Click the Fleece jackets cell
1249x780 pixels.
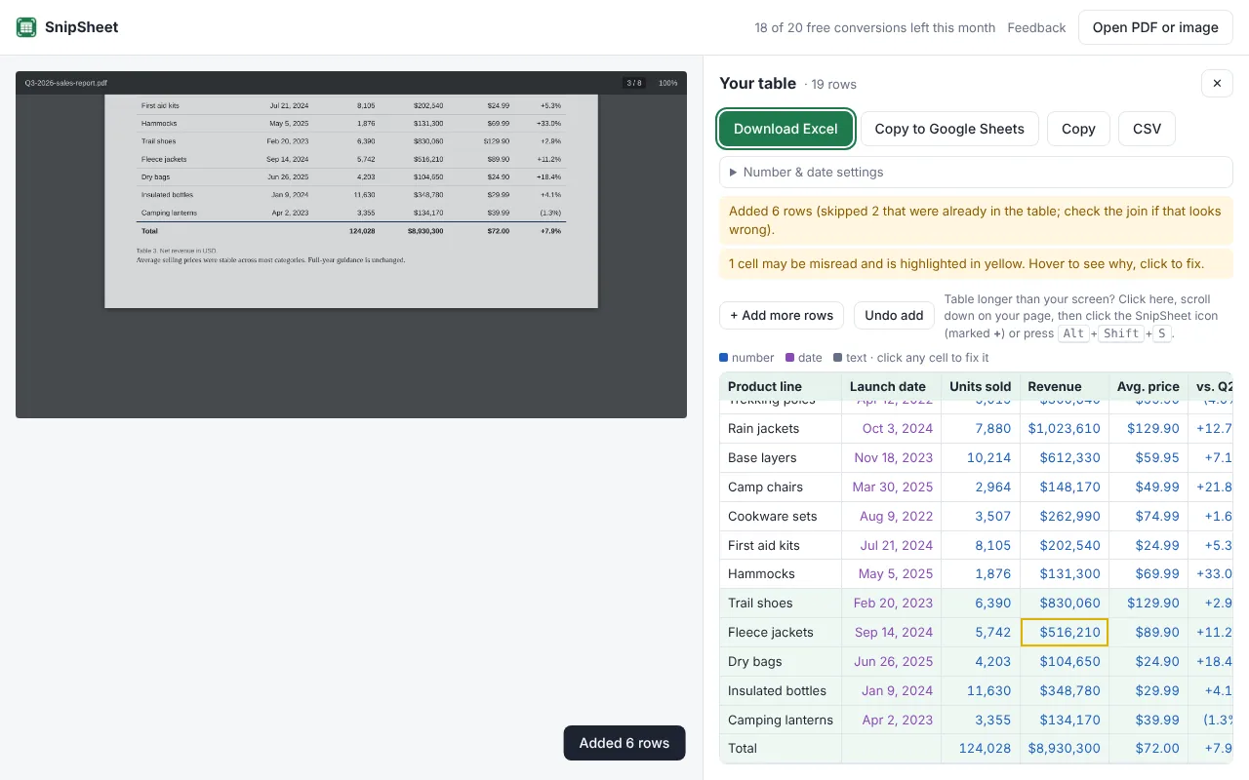tap(781, 632)
